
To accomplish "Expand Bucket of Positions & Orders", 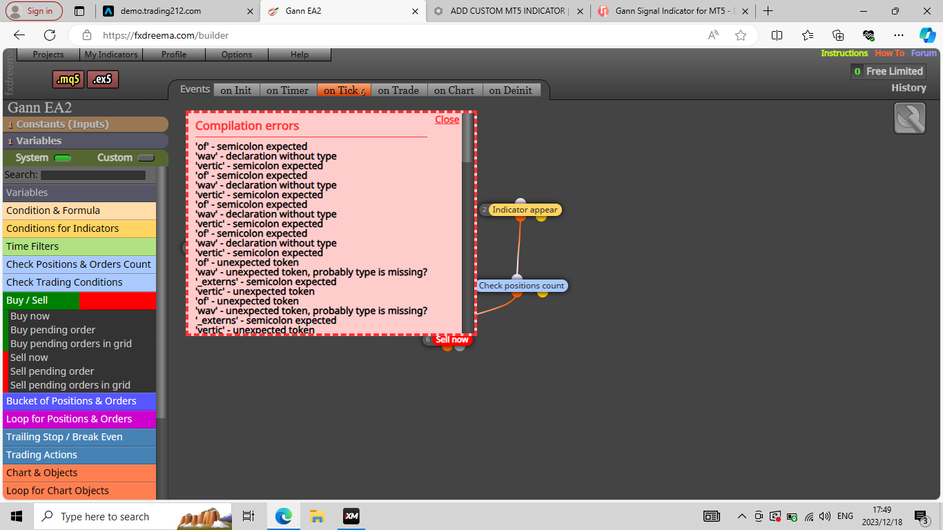I will pos(79,401).
